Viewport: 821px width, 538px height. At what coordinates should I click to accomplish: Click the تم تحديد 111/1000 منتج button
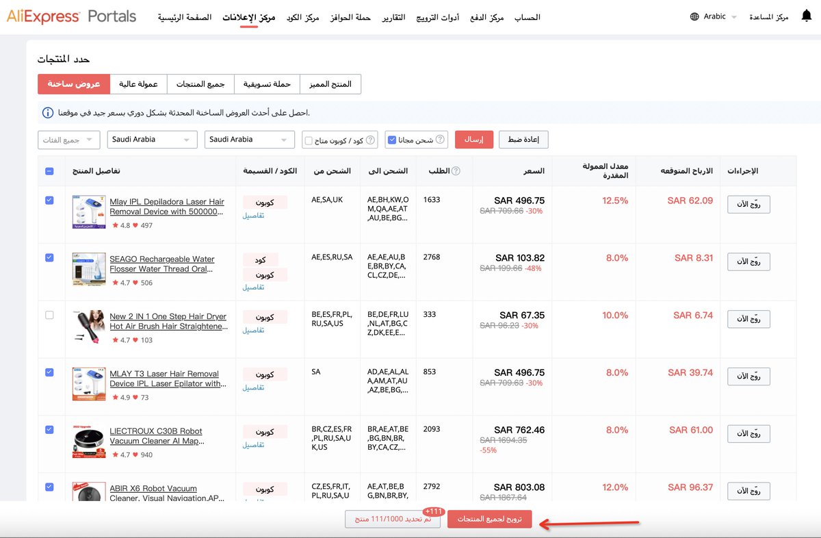coord(393,520)
